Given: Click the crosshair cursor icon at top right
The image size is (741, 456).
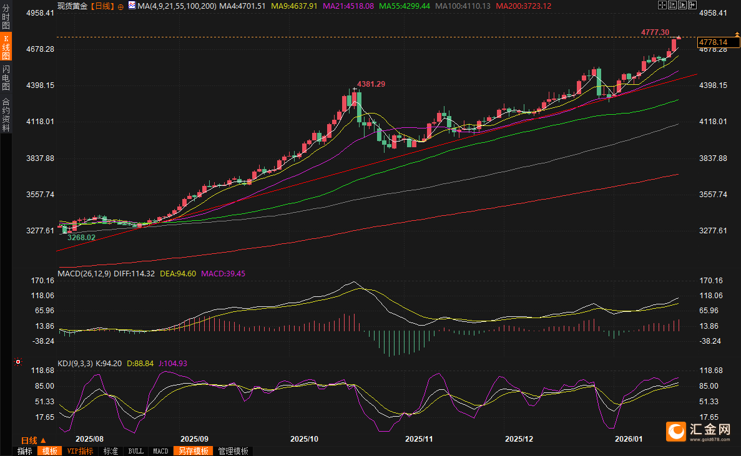Looking at the screenshot, I should [662, 5].
